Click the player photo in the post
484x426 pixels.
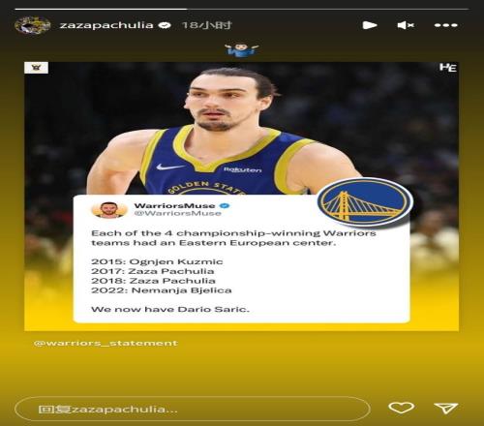[223, 129]
